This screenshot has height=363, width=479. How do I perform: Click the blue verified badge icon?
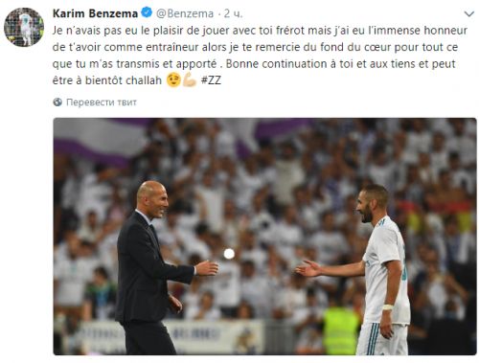(147, 13)
